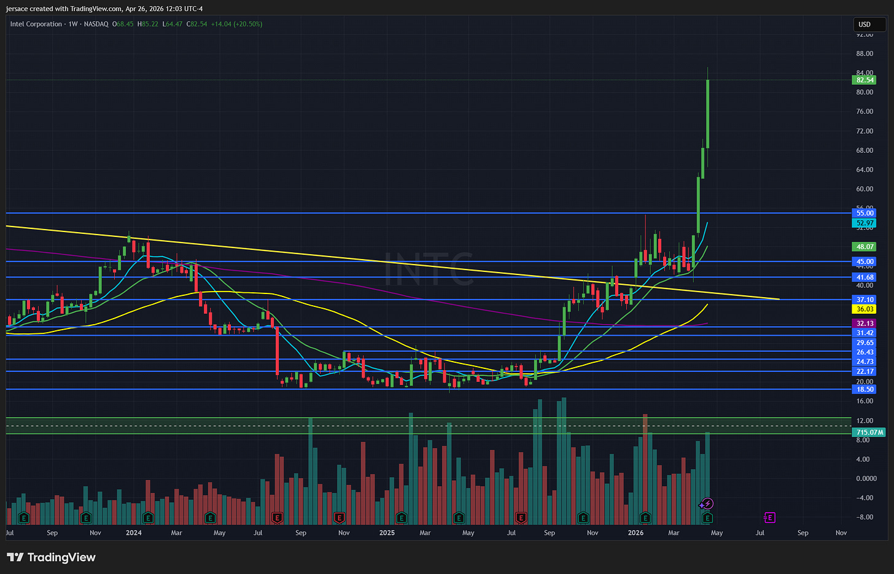Click the earnings E marker right of the 2026 label
The width and height of the screenshot is (894, 574).
645,518
